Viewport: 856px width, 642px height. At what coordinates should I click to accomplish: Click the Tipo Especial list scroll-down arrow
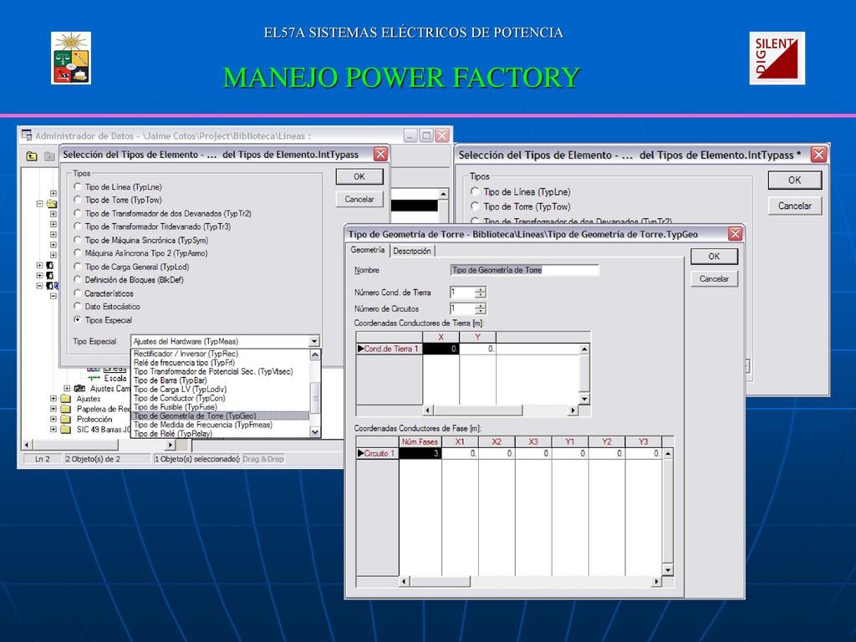(x=315, y=432)
